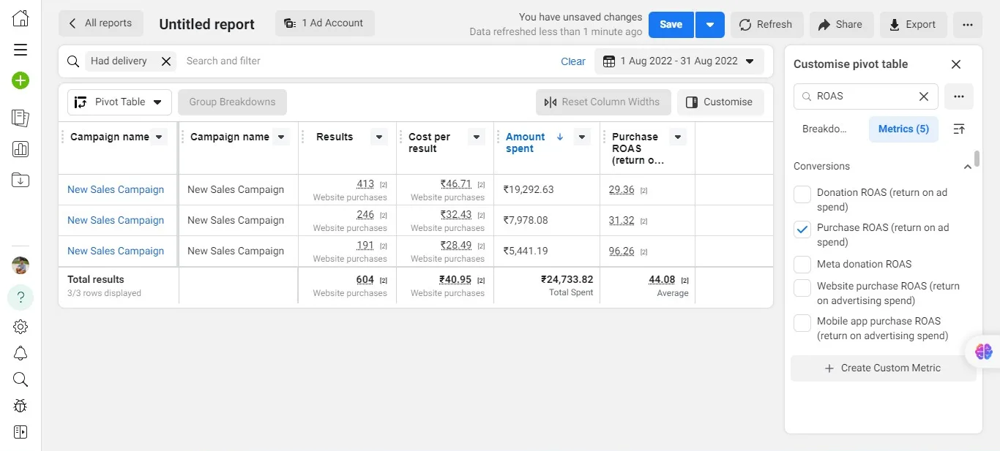Image resolution: width=1000 pixels, height=451 pixels.
Task: Click the 413 results value
Action: (365, 184)
